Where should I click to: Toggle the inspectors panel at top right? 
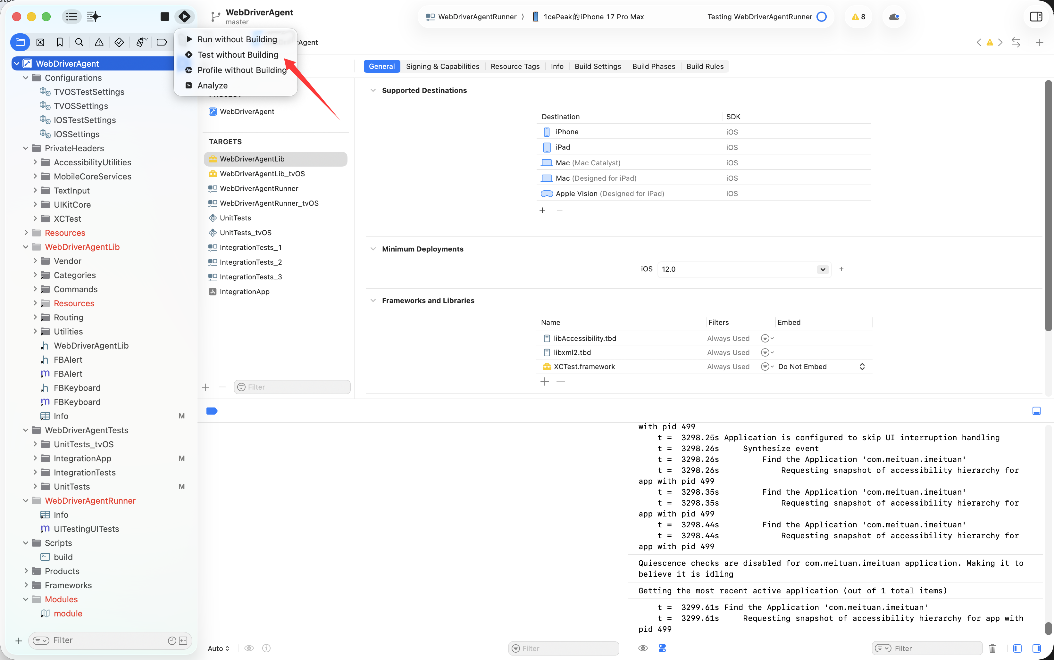click(x=1036, y=17)
